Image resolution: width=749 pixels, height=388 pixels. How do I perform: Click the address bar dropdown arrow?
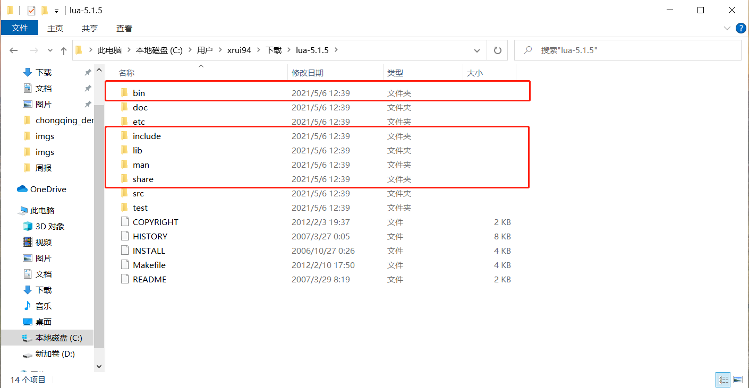tap(477, 49)
